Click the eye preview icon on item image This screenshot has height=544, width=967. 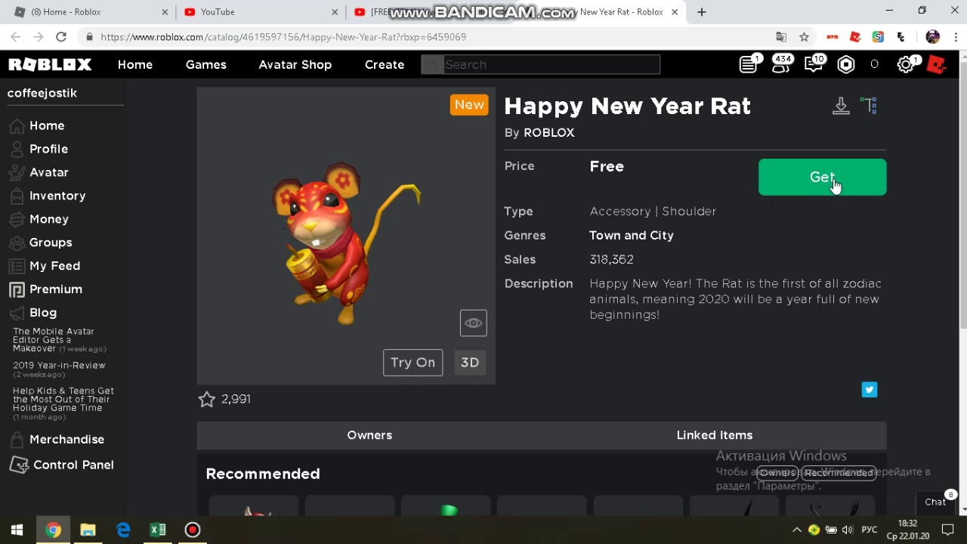coord(474,323)
